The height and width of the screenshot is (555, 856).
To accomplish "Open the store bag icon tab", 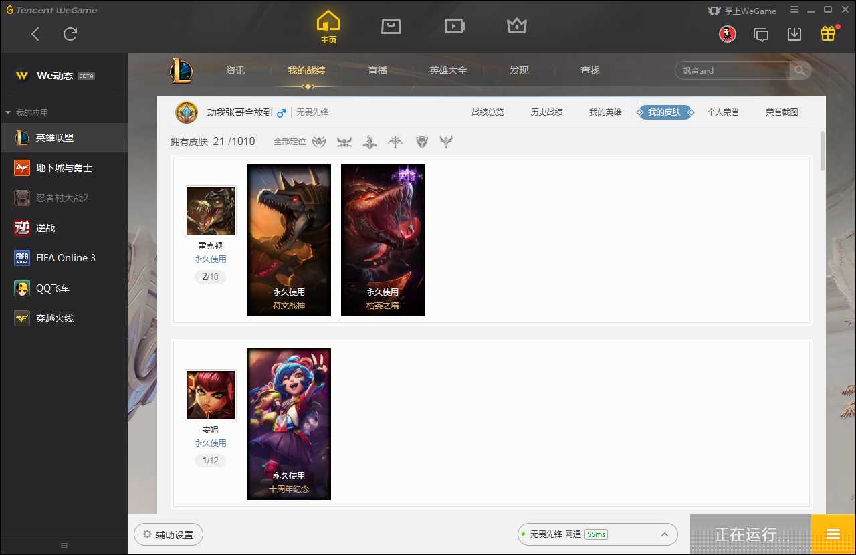I will click(391, 26).
